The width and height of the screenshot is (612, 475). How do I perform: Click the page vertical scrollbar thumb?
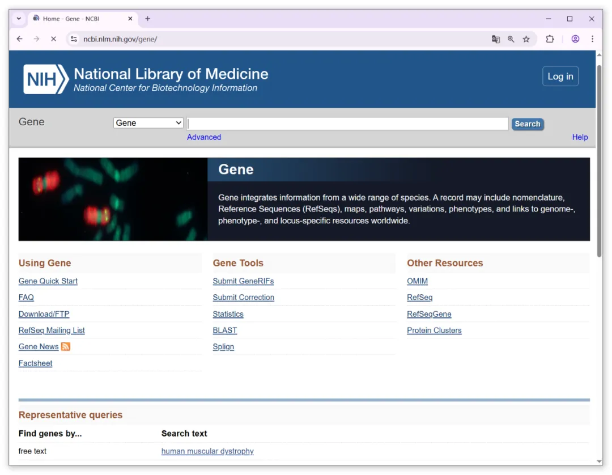click(599, 160)
